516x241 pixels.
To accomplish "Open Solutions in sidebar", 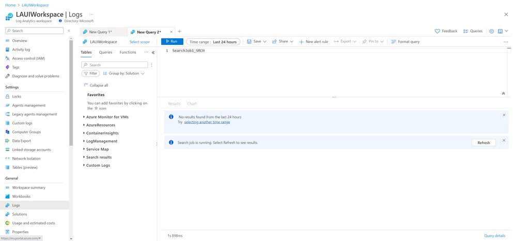I will tap(20, 214).
